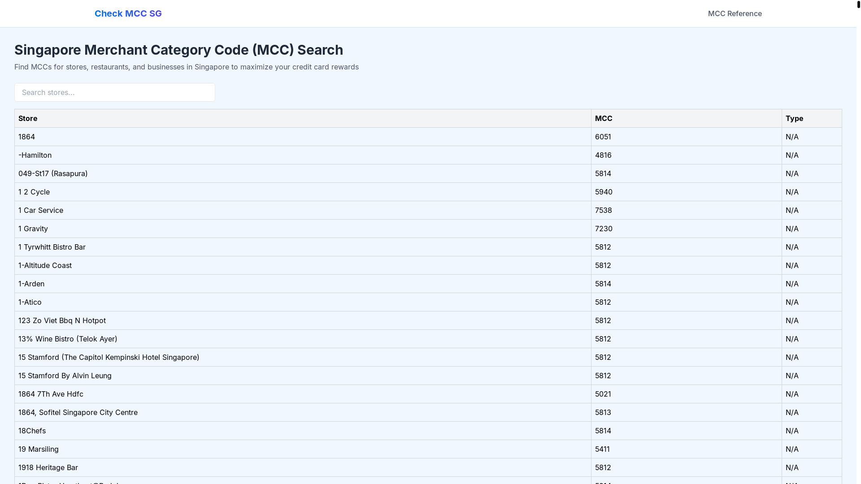Open the Check MCC SG home link

pyautogui.click(x=128, y=13)
